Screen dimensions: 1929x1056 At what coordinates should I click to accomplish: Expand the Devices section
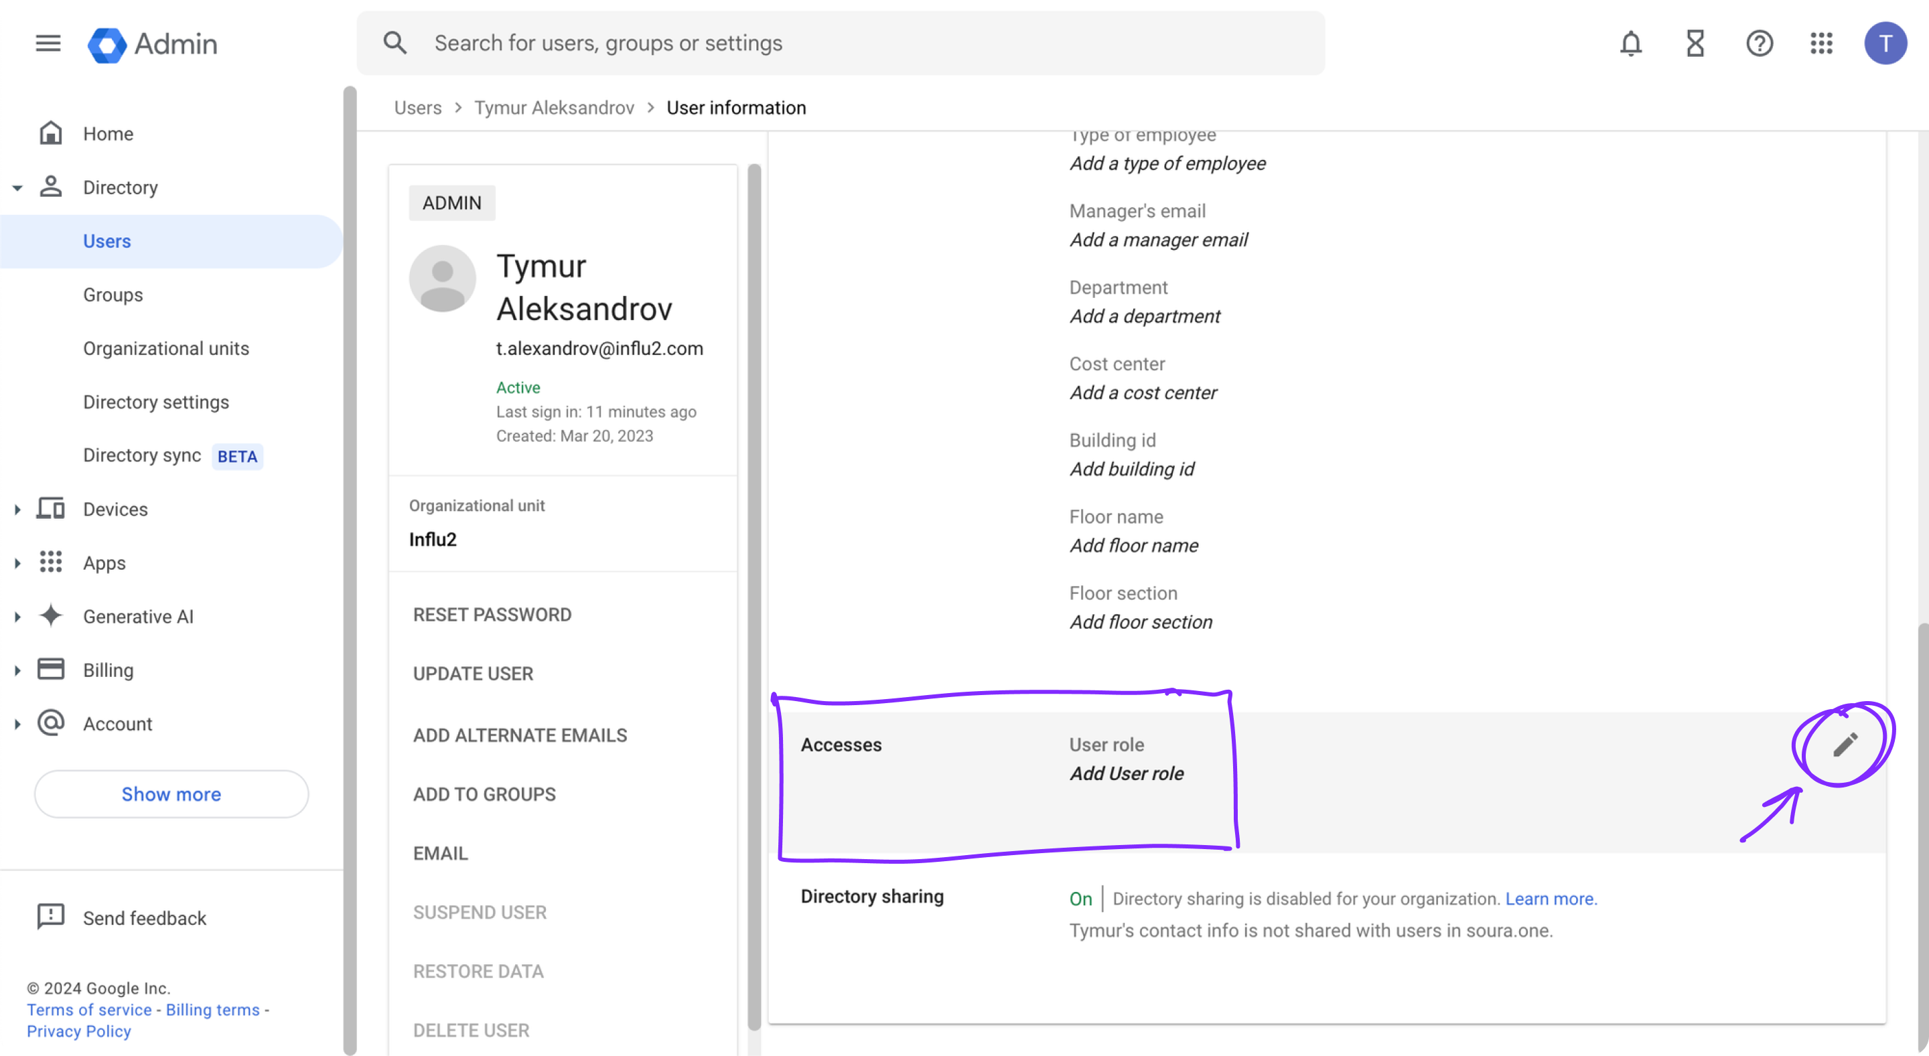[x=17, y=509]
